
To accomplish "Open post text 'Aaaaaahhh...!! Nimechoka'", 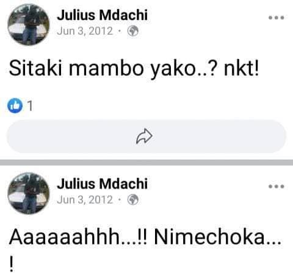I will 146,237.
